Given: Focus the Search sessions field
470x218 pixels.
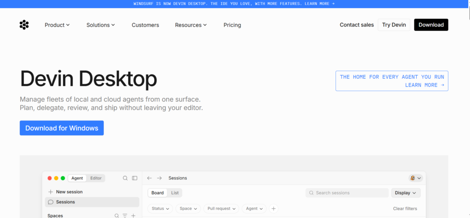Looking at the screenshot, I should [347, 193].
